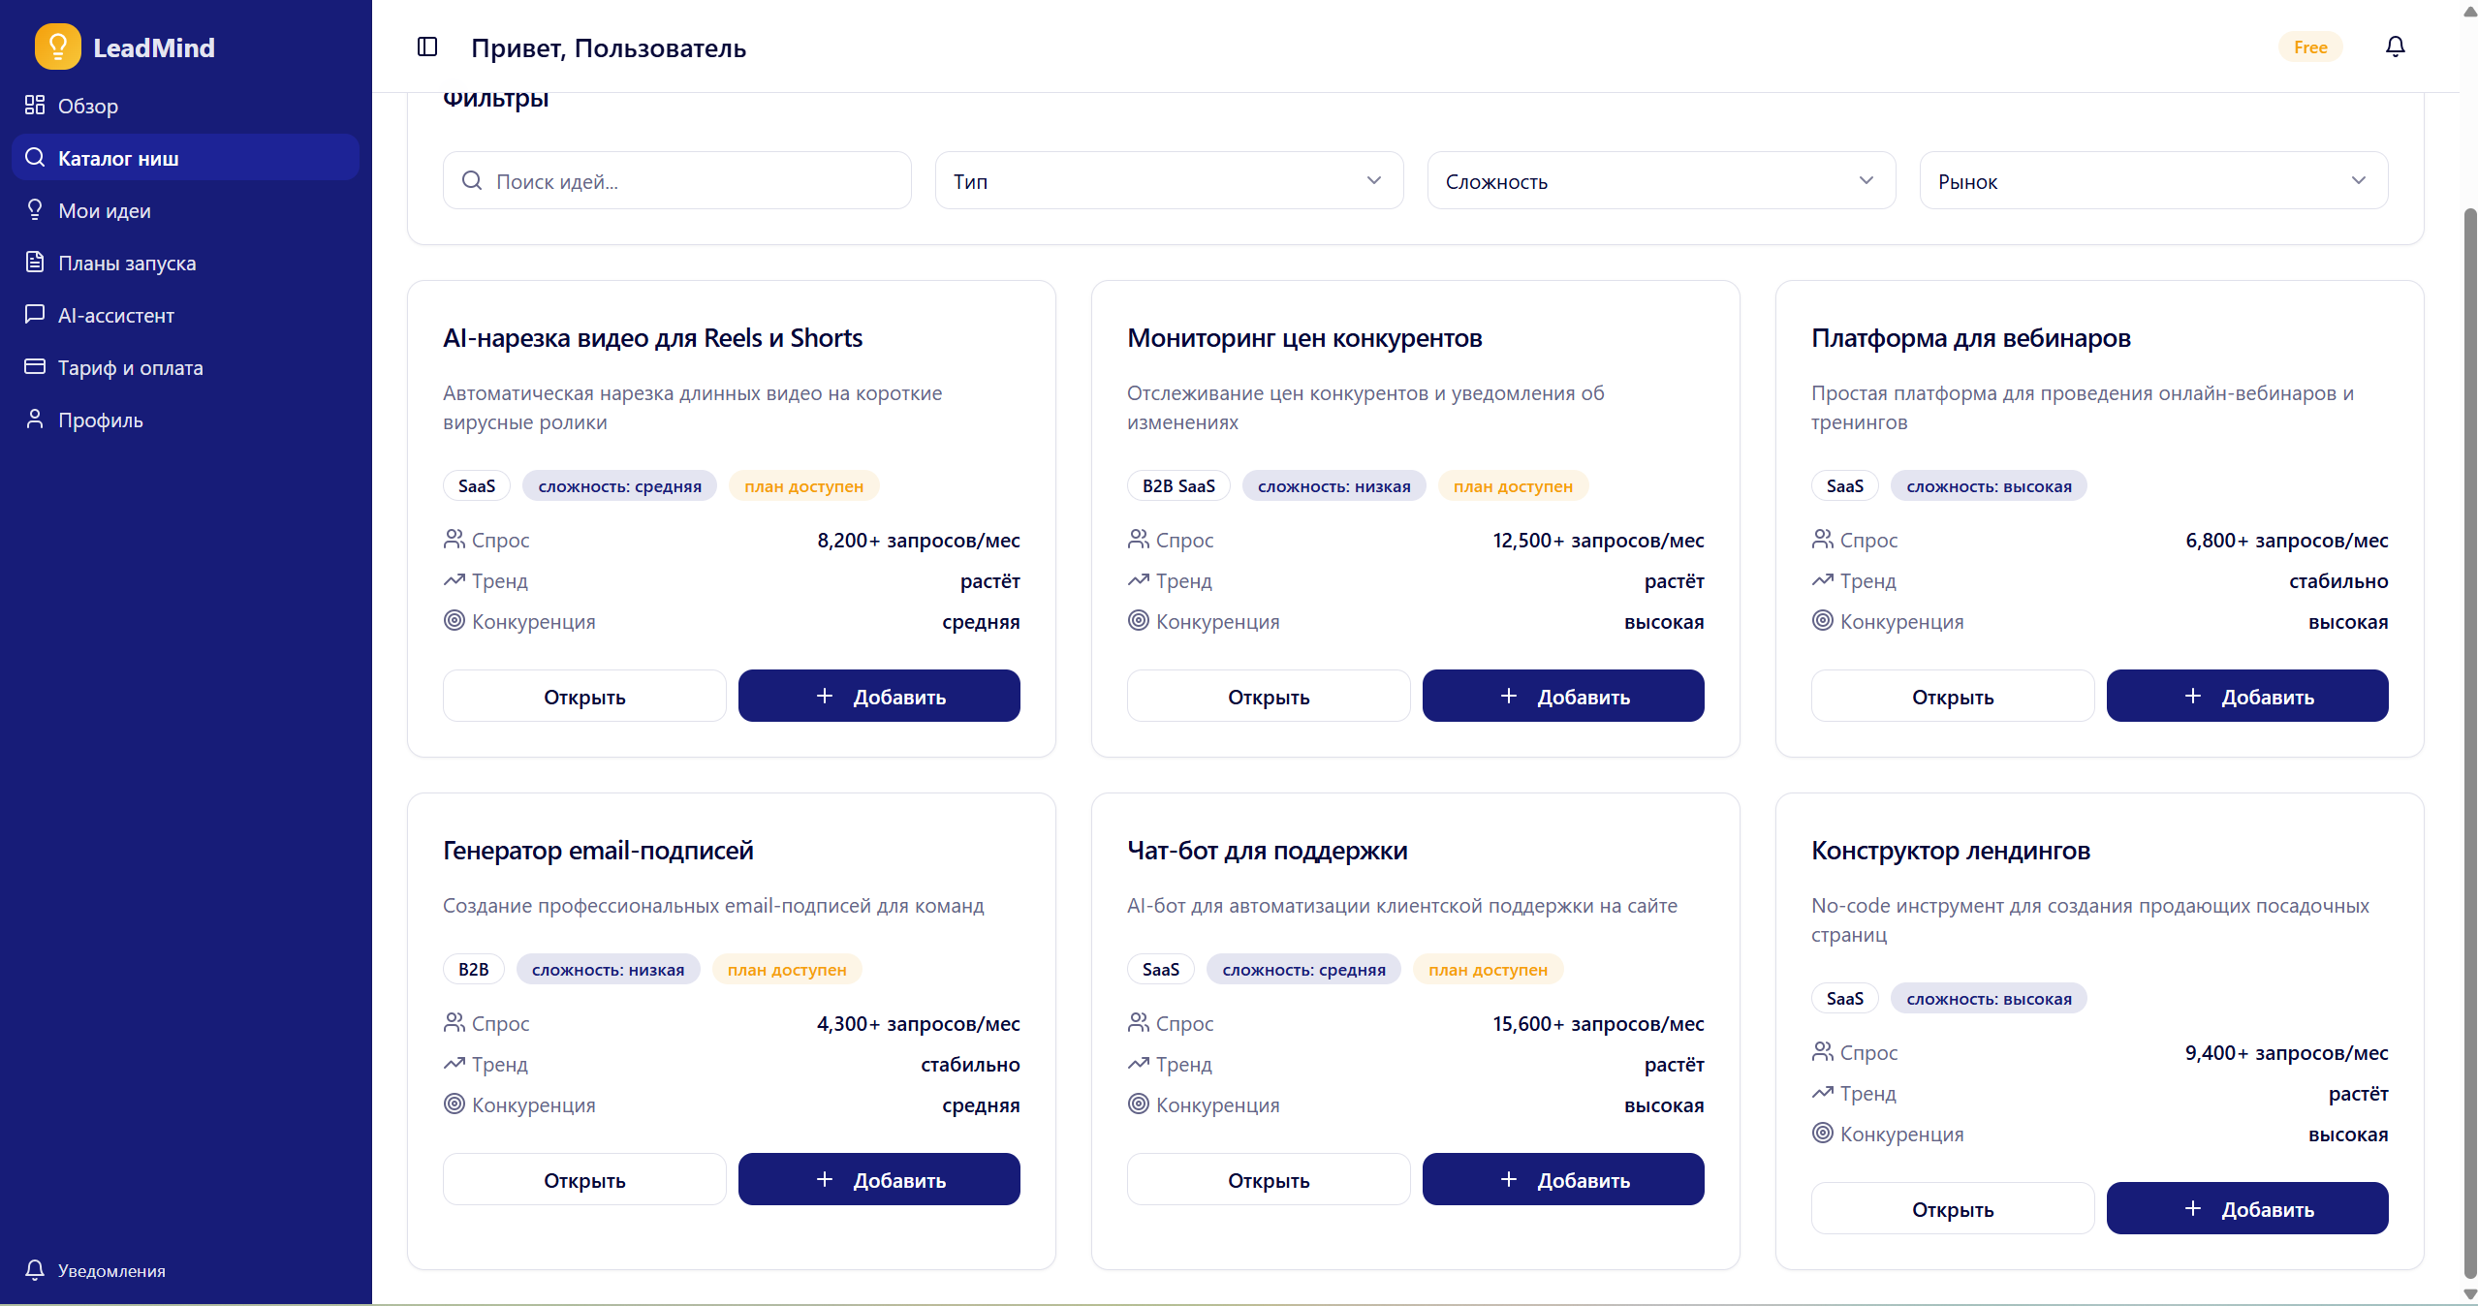Open the Сложность dropdown
This screenshot has height=1306, width=2478.
coord(1659,180)
